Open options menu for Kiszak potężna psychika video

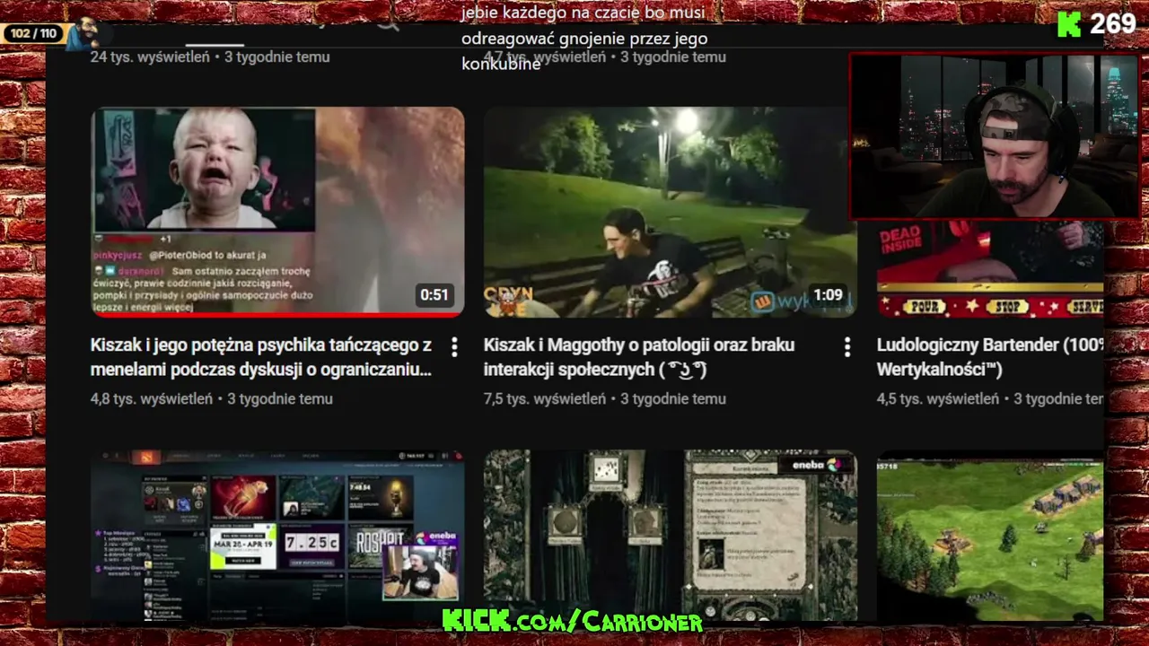[x=454, y=346]
